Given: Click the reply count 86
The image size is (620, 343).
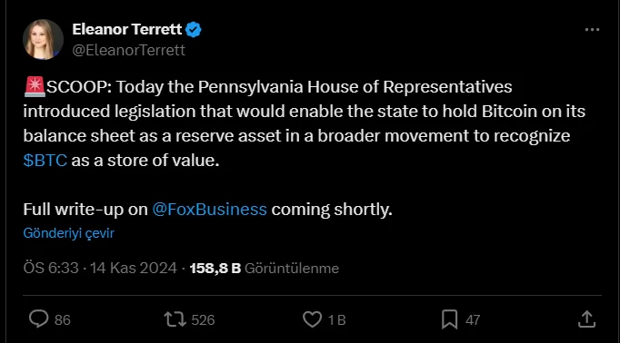Looking at the screenshot, I should click(x=63, y=320).
